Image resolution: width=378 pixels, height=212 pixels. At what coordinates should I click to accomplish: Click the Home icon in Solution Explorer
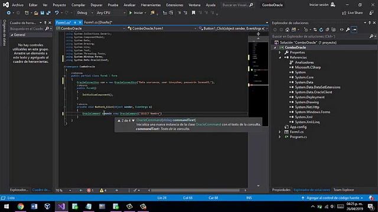(x=287, y=29)
